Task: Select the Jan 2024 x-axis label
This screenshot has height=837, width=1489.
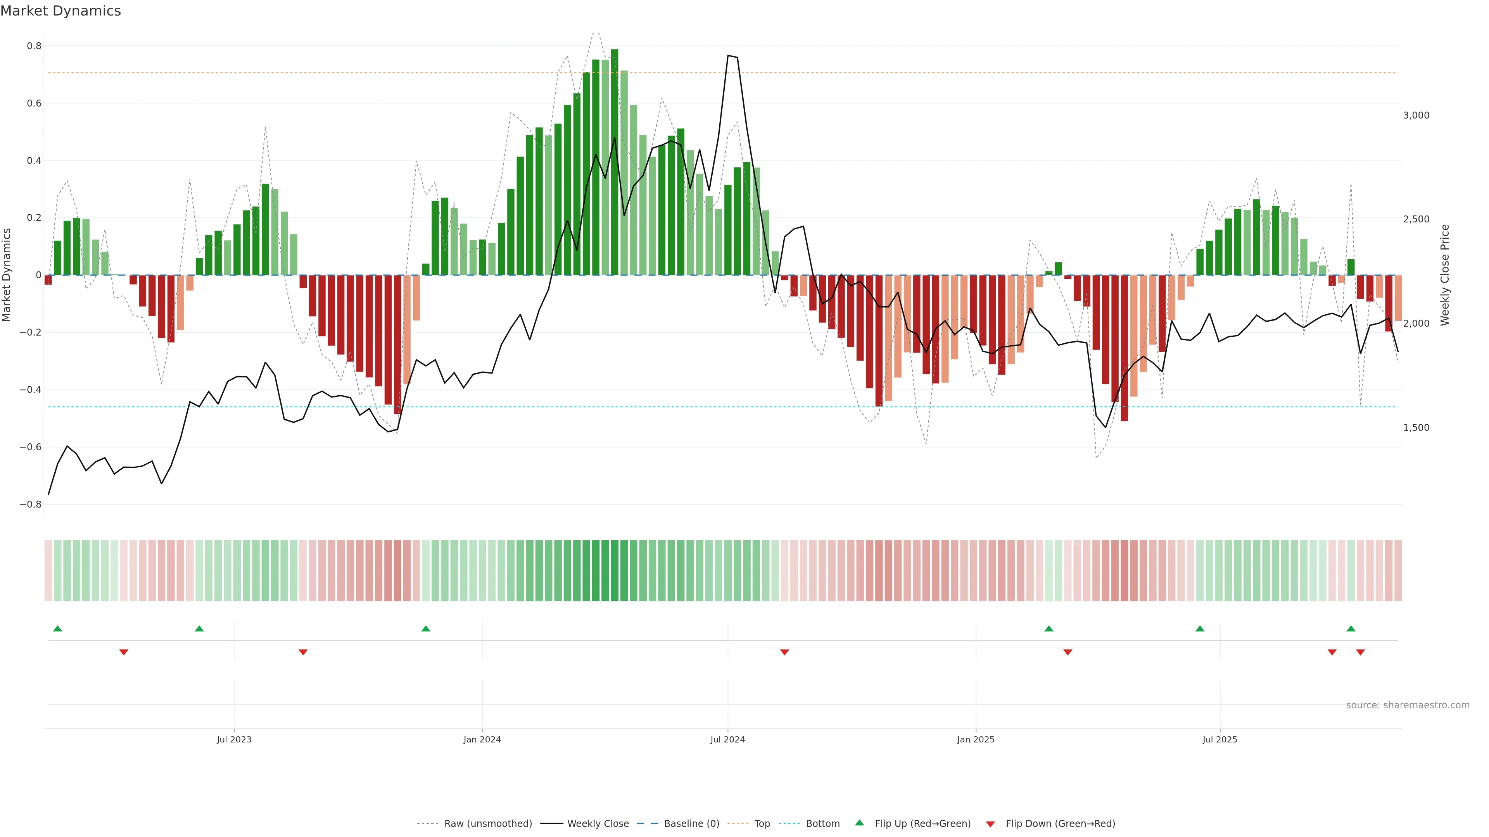Action: [x=482, y=739]
